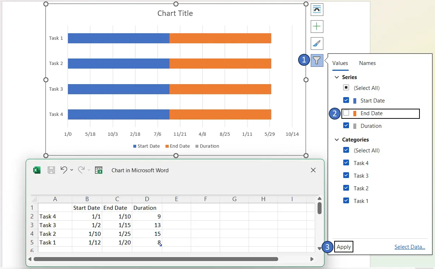Uncheck the Task 4 category checkbox
The width and height of the screenshot is (435, 269).
(346, 163)
